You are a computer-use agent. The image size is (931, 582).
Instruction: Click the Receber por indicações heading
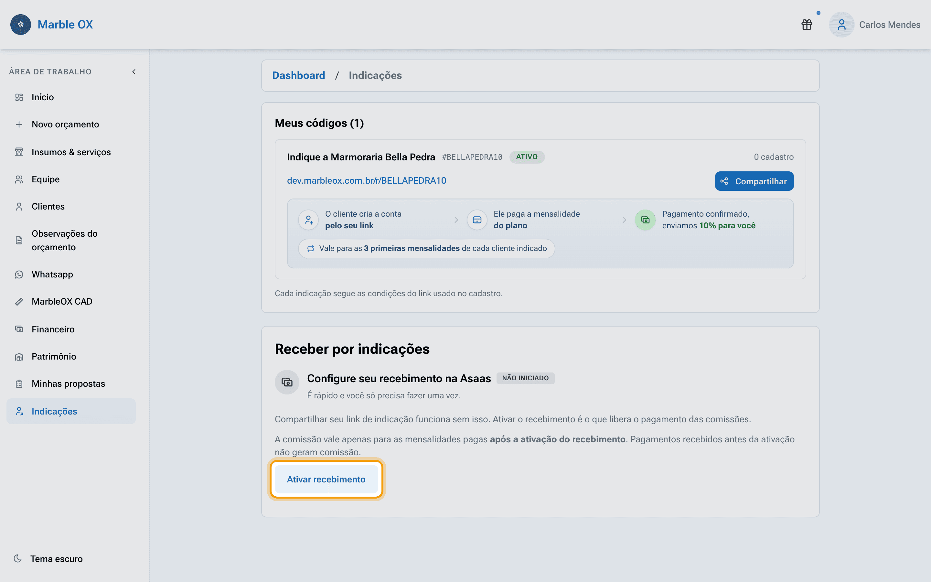(352, 349)
